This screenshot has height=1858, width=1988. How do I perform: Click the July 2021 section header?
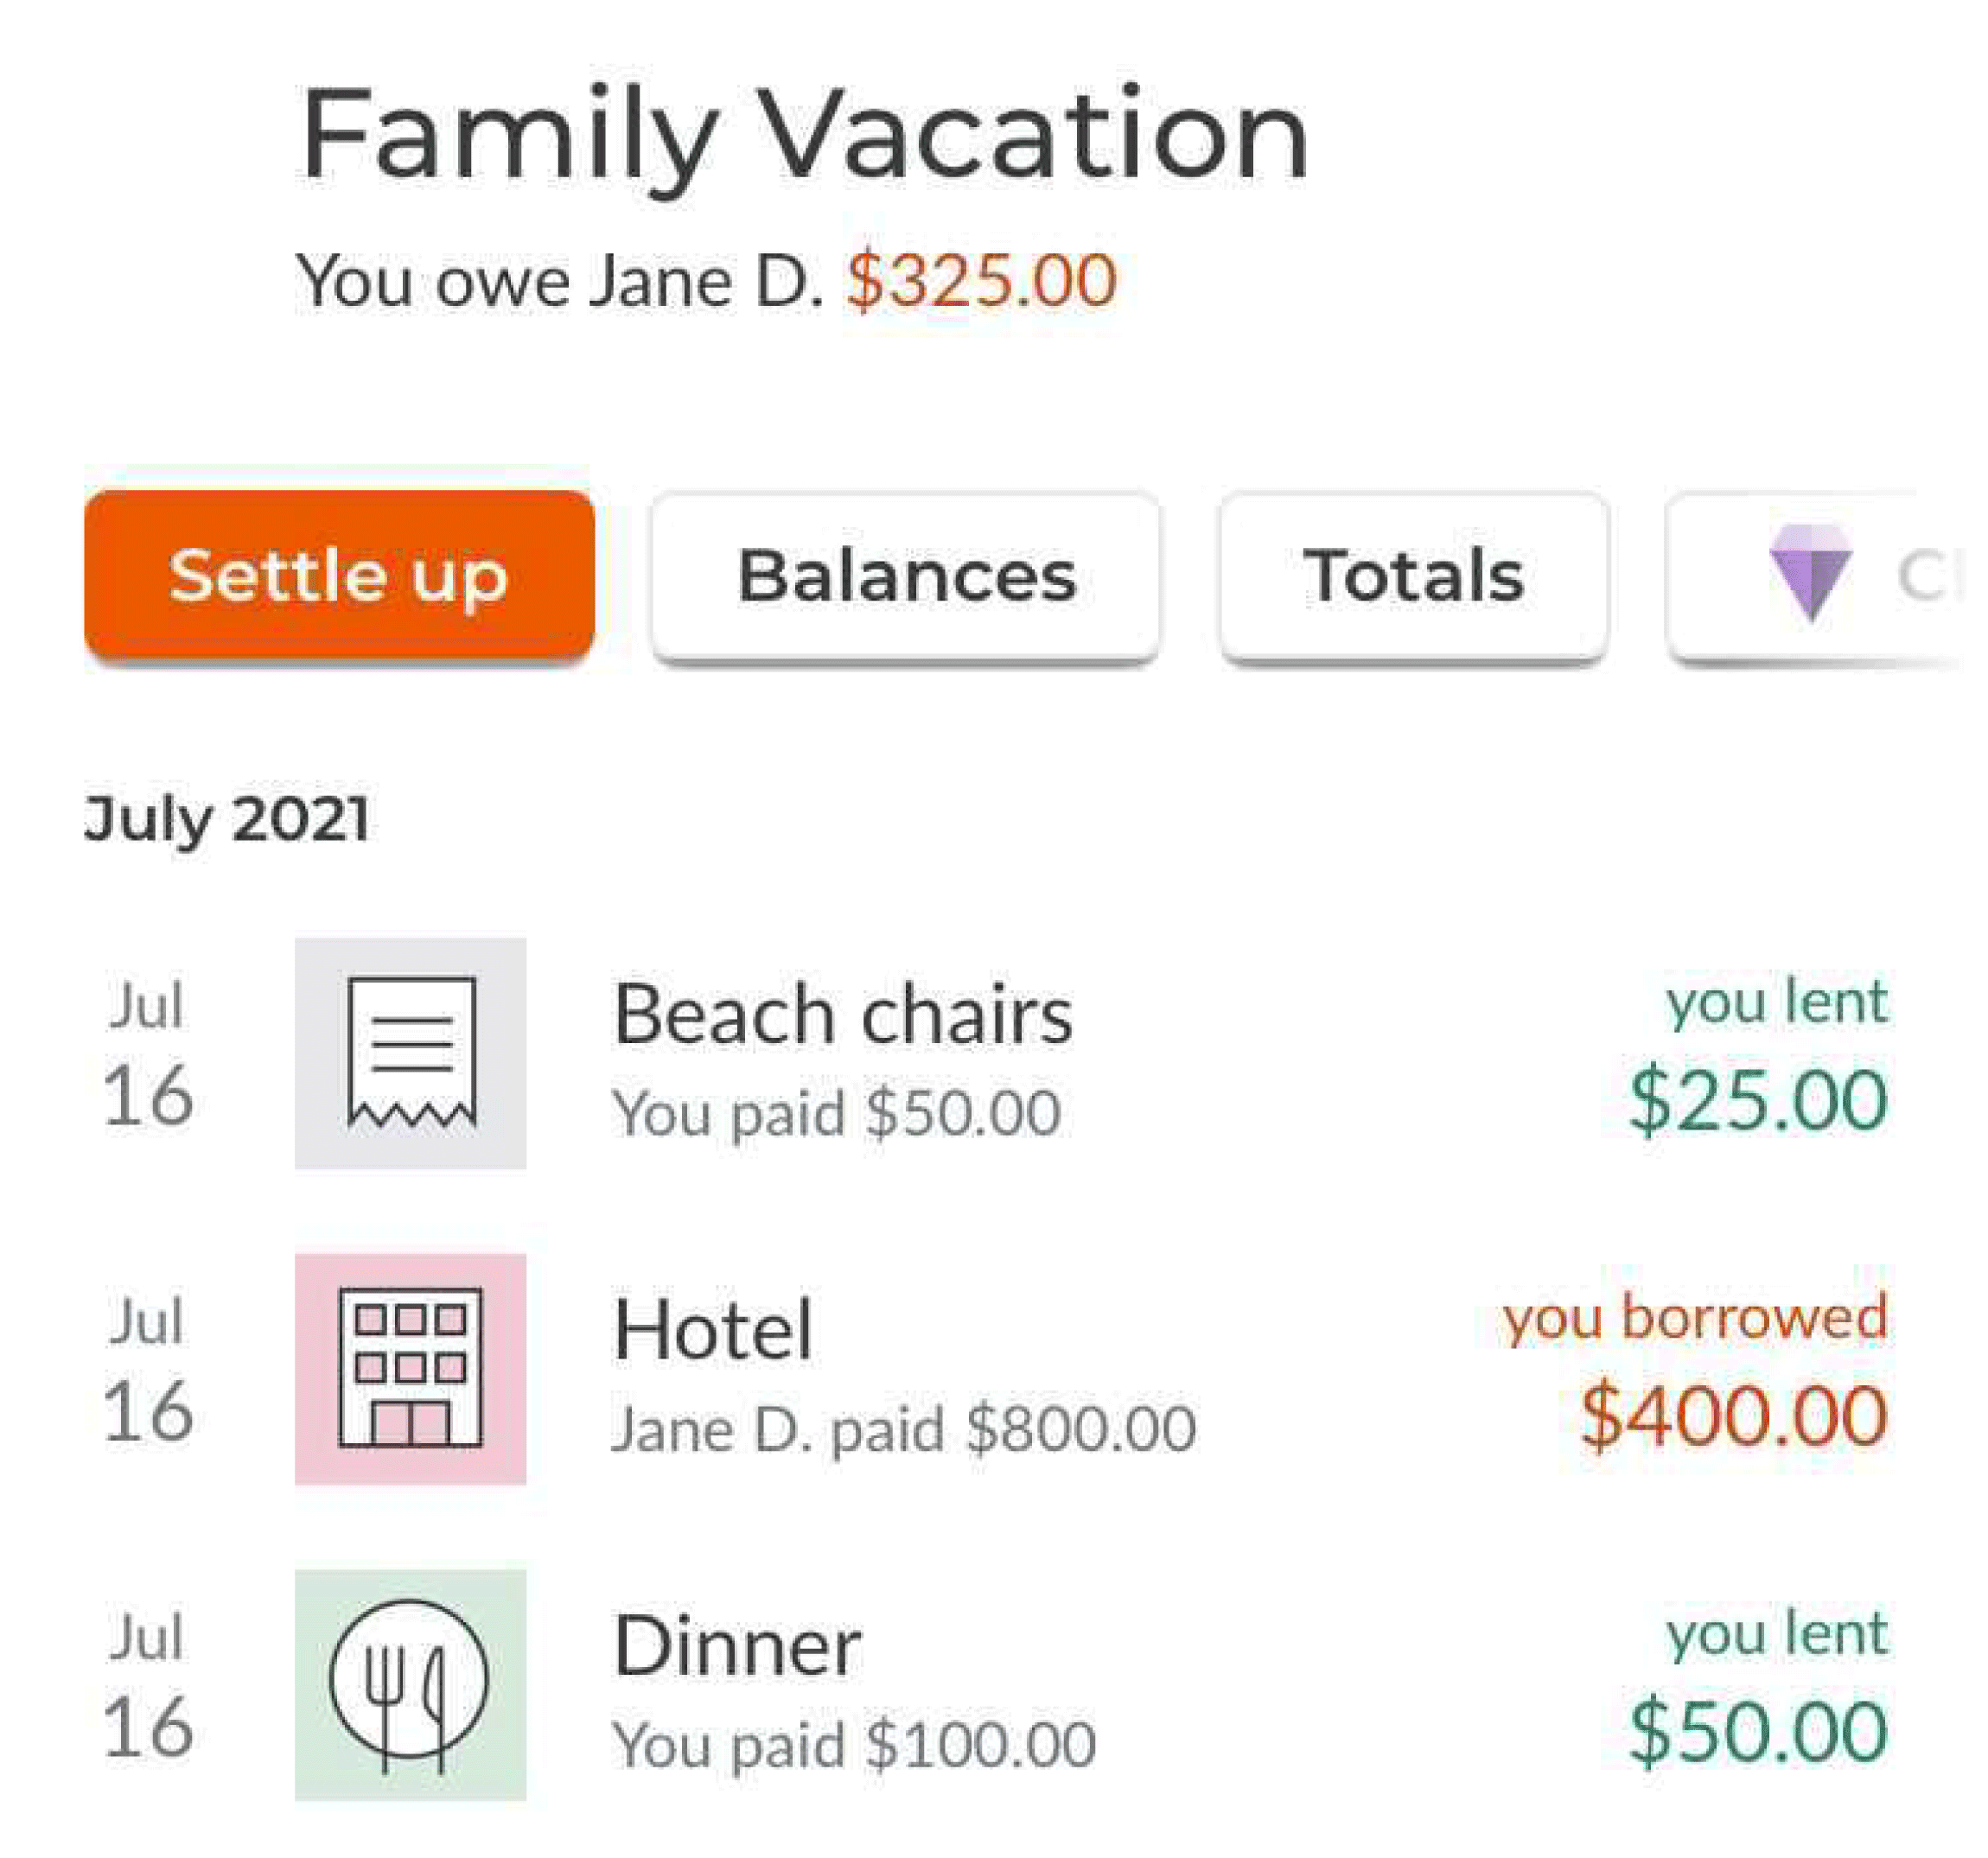227,819
